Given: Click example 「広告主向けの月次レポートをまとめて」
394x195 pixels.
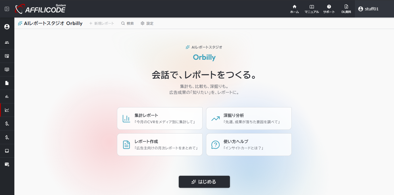Looking at the screenshot, I should pyautogui.click(x=166, y=148).
